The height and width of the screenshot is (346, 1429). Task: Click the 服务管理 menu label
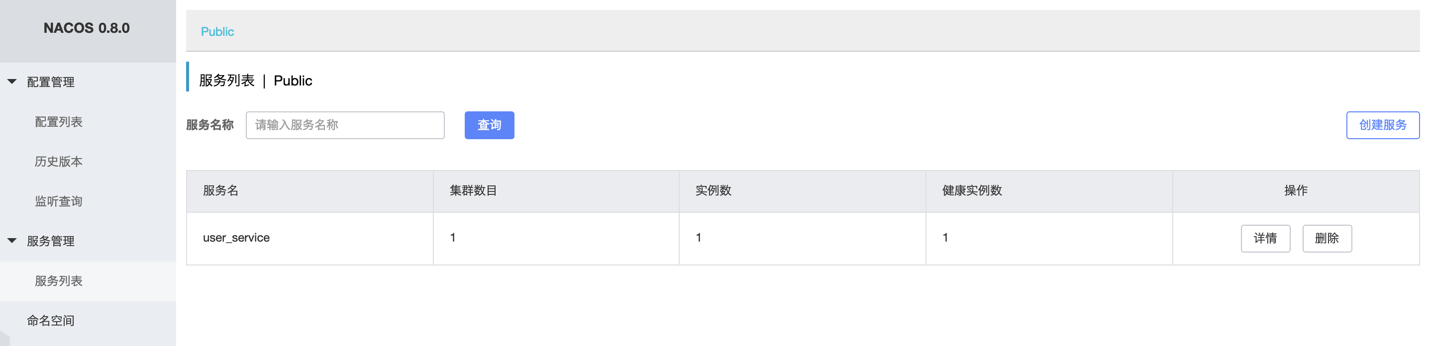coord(50,241)
